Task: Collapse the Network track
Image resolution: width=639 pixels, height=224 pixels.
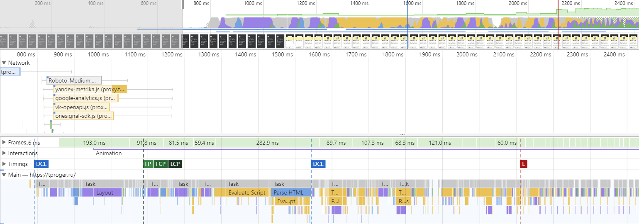Action: click(4, 63)
